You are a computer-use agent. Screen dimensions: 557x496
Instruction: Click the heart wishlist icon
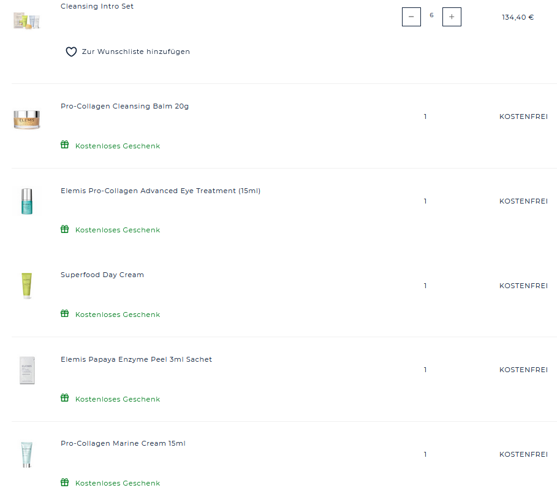[x=71, y=52]
